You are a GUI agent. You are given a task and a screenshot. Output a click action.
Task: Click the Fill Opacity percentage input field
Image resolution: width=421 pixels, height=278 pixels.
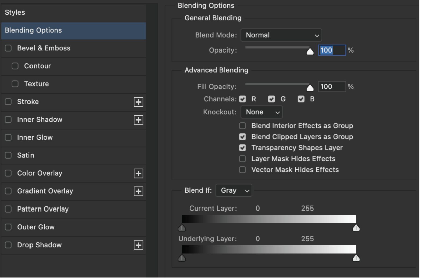click(332, 87)
